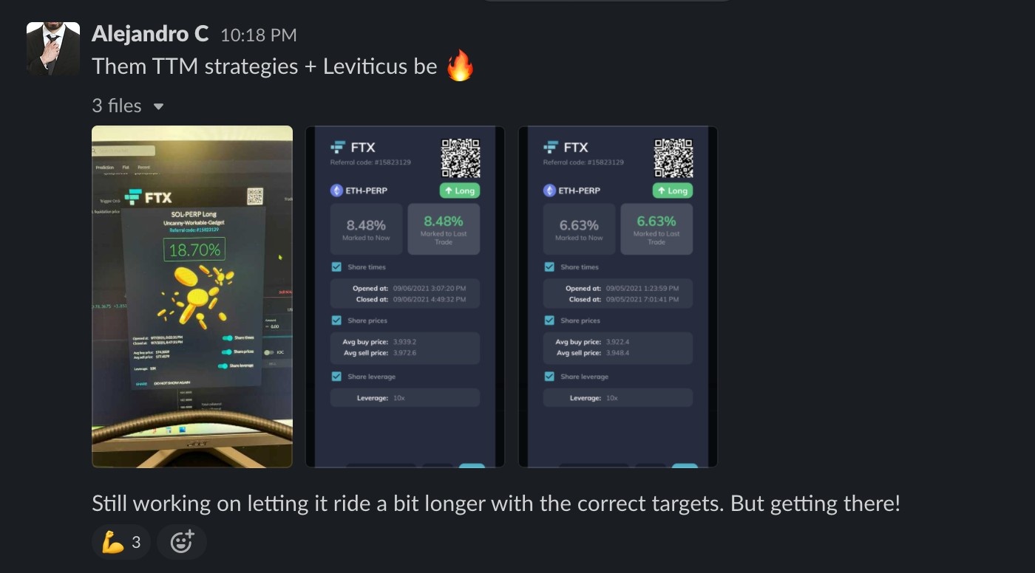Click the 18.70% profit box in photo
The height and width of the screenshot is (573, 1035).
(195, 250)
